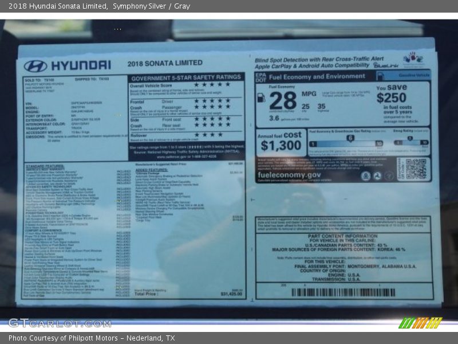Image resolution: width=458 pixels, height=344 pixels.
Task: Click the Total Price $31,425.00 amount
Action: point(231,294)
